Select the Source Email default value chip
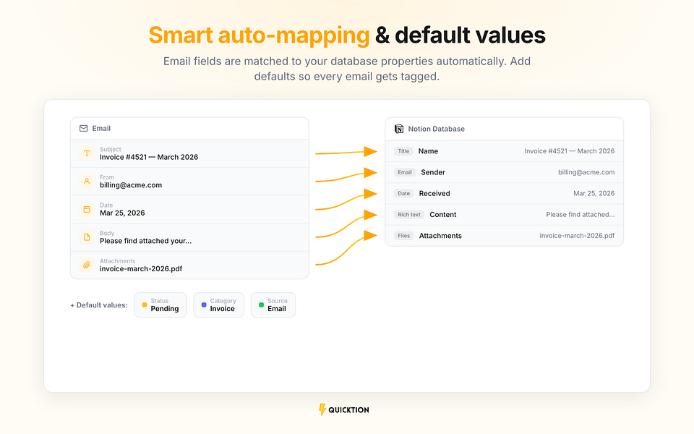The height and width of the screenshot is (434, 694). click(x=273, y=305)
